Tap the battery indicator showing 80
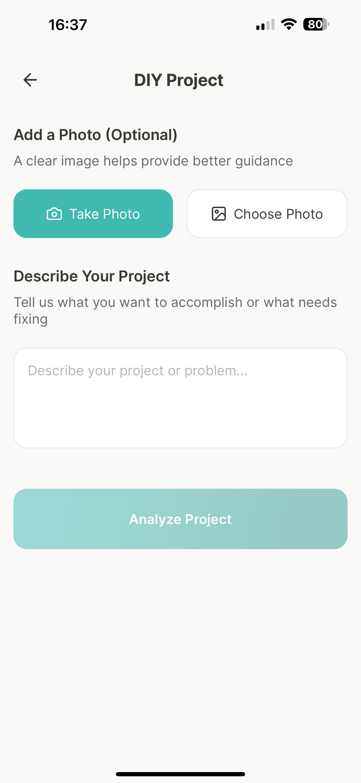 [x=316, y=24]
